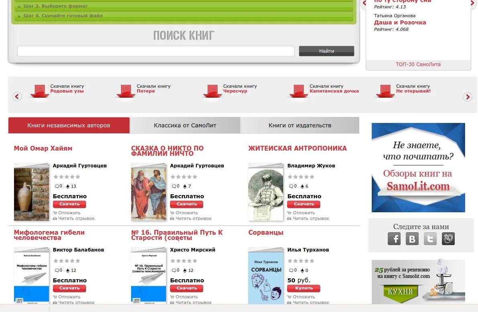Rate СКАЗКА О НИКТО with stars

coord(184,177)
